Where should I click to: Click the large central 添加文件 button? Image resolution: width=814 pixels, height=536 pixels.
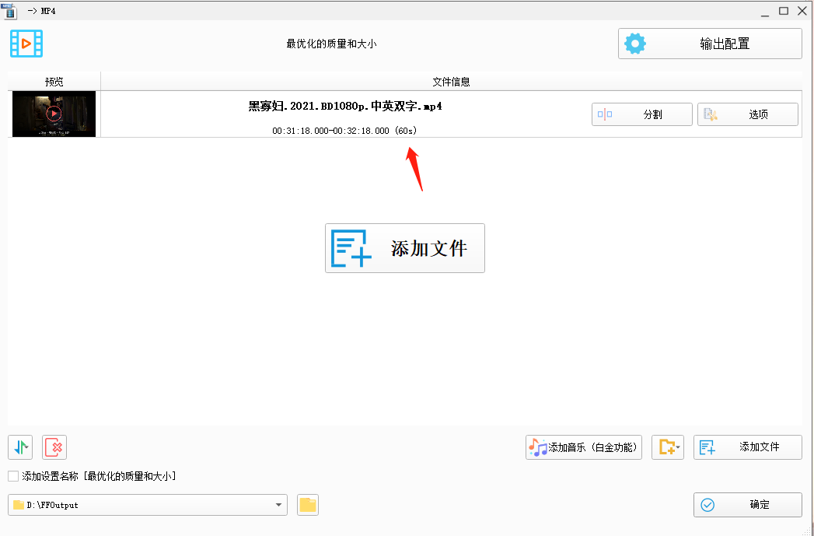405,248
